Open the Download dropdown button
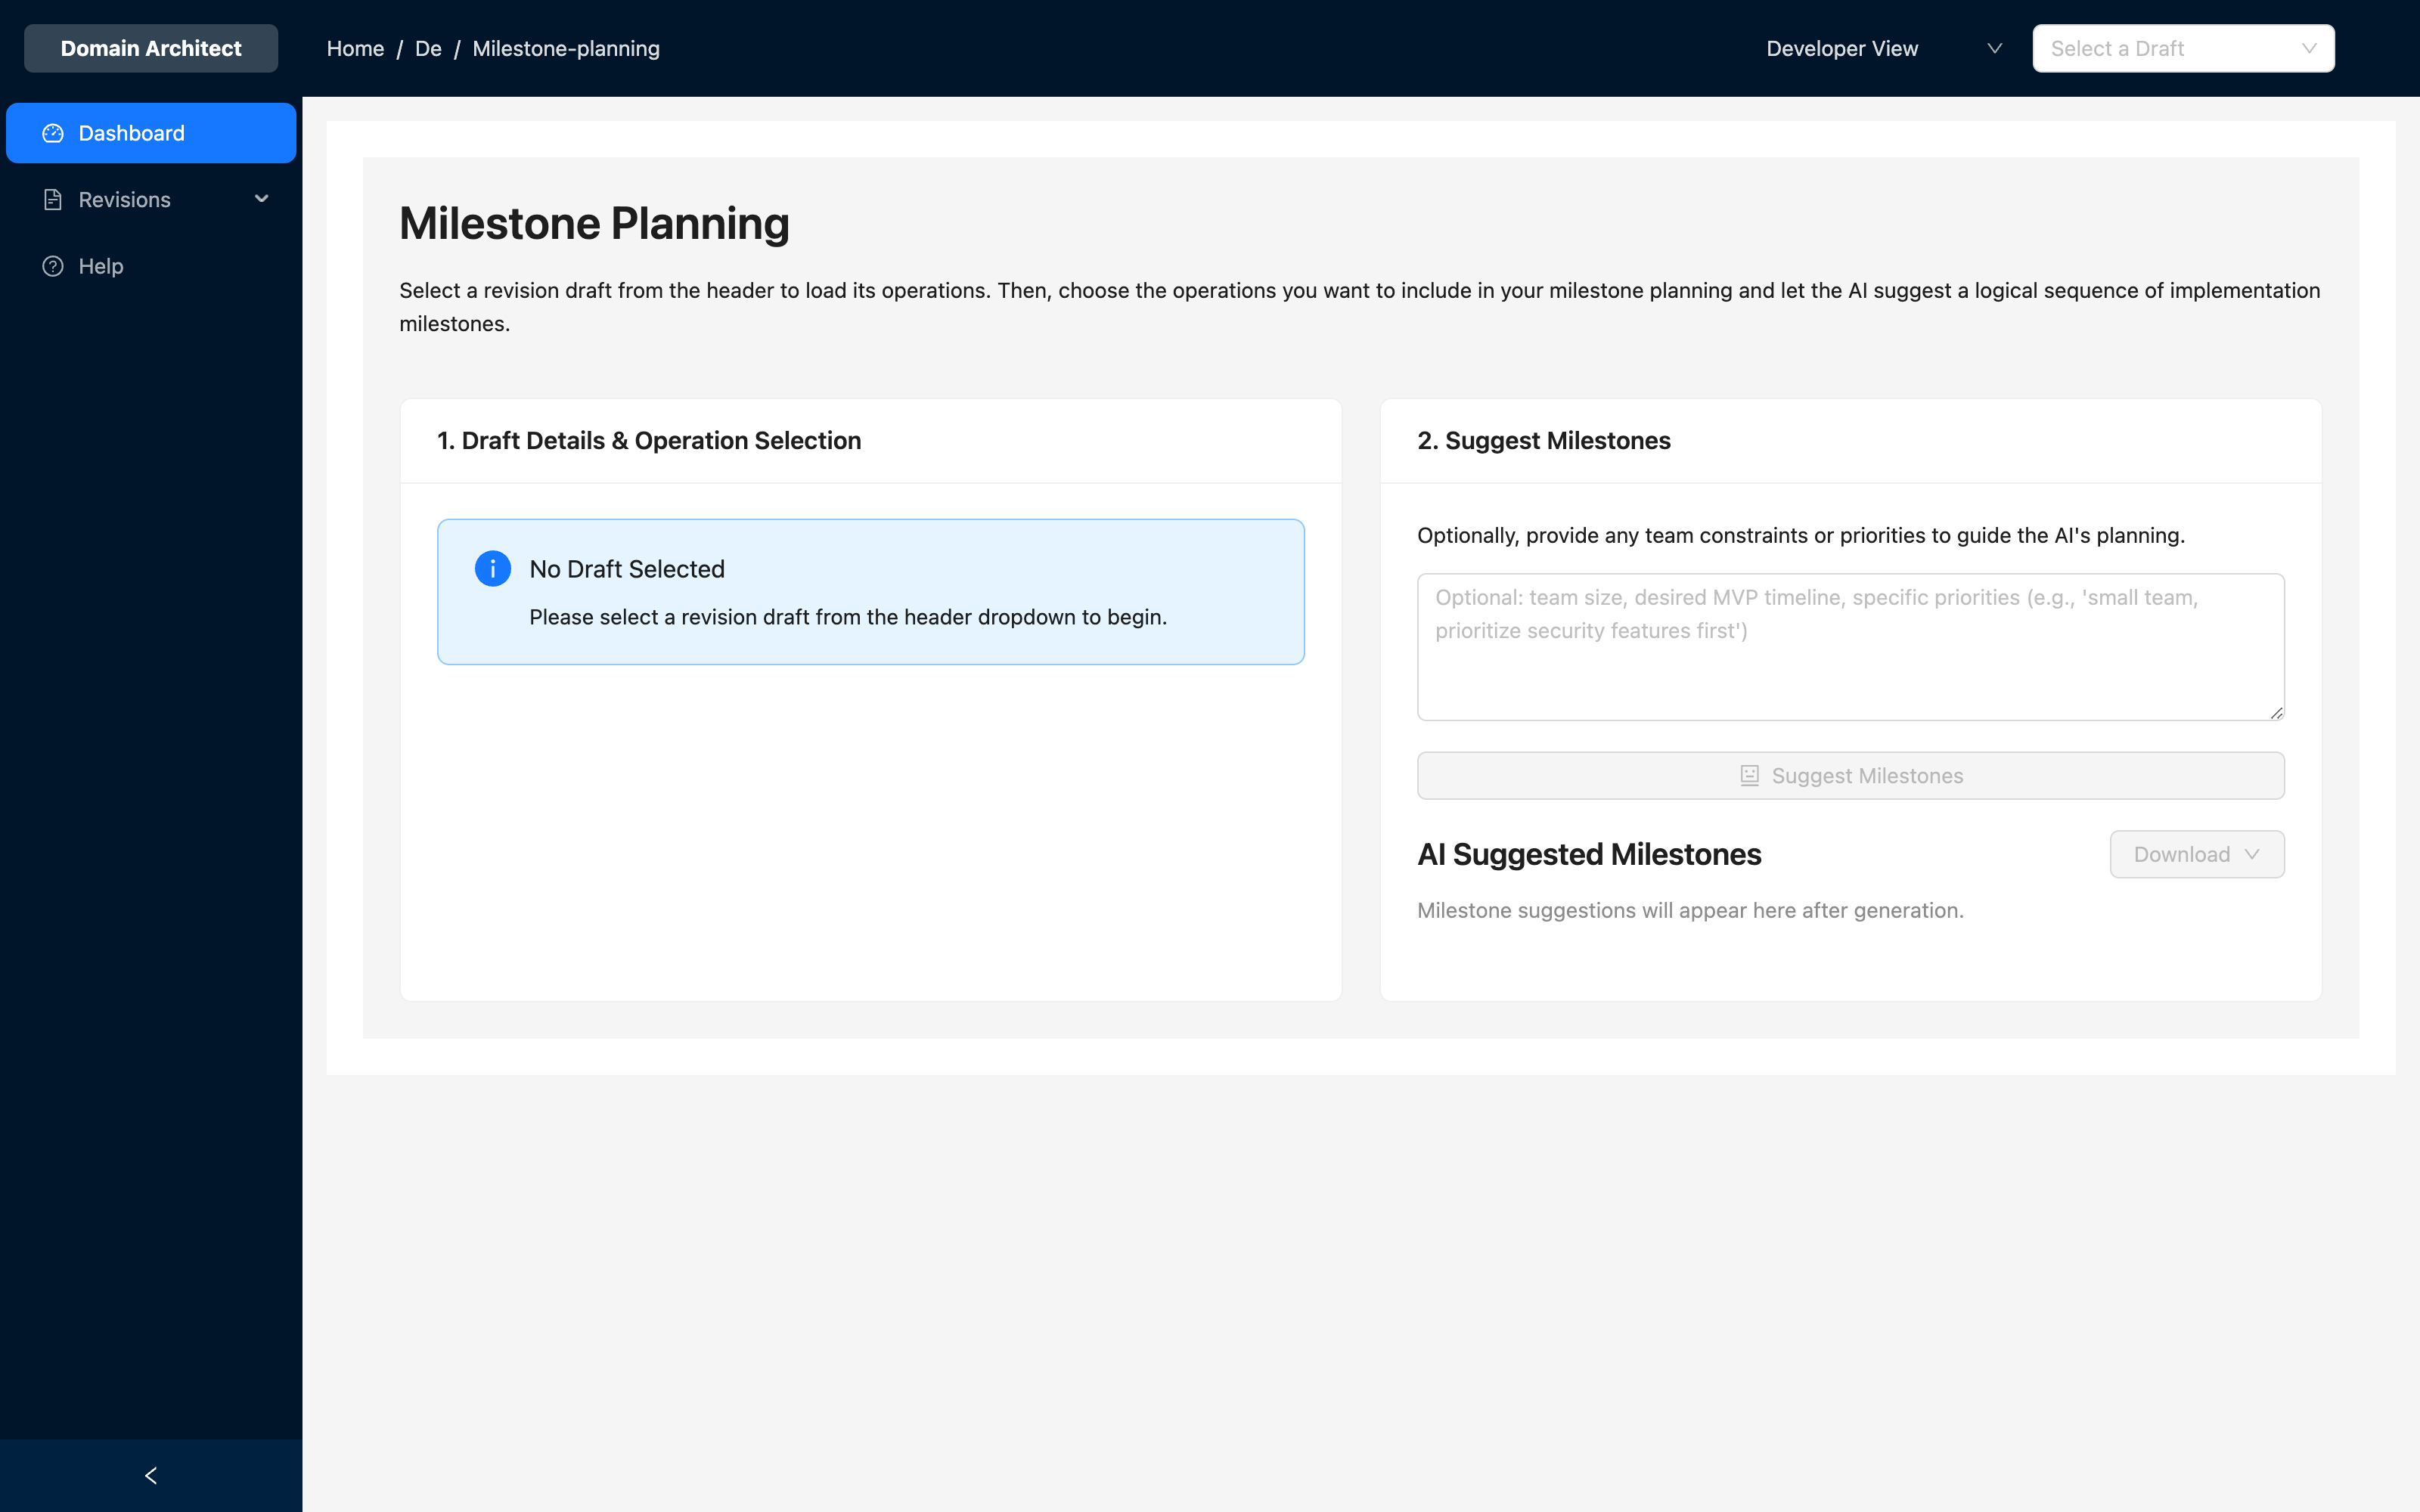Viewport: 2420px width, 1512px height. click(2196, 854)
